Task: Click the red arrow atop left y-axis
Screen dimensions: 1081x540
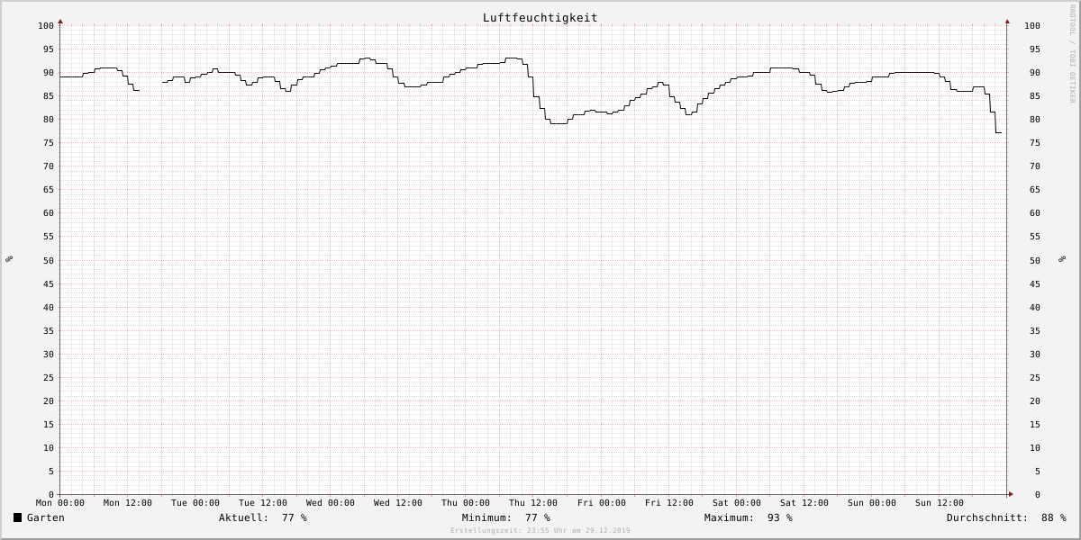Action: click(x=60, y=21)
